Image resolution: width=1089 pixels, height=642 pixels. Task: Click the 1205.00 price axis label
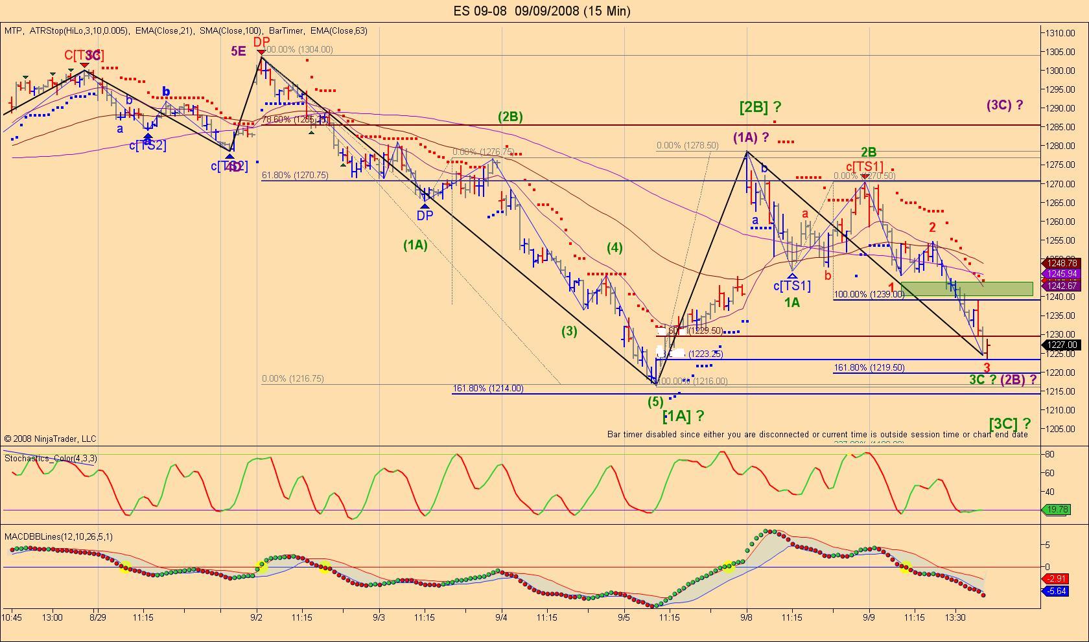[1061, 428]
